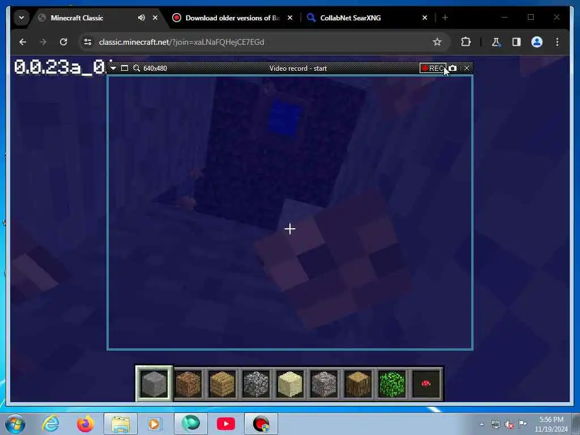View site information icon in address bar
Screen dimensions: 580x435
click(88, 42)
